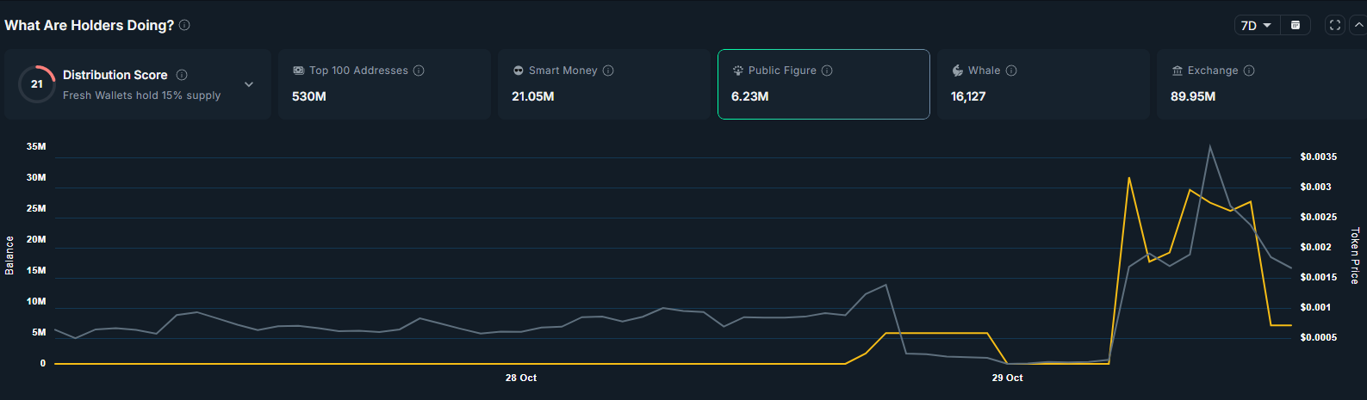Click the Distribution Score info icon
The height and width of the screenshot is (400, 1367).
click(182, 75)
